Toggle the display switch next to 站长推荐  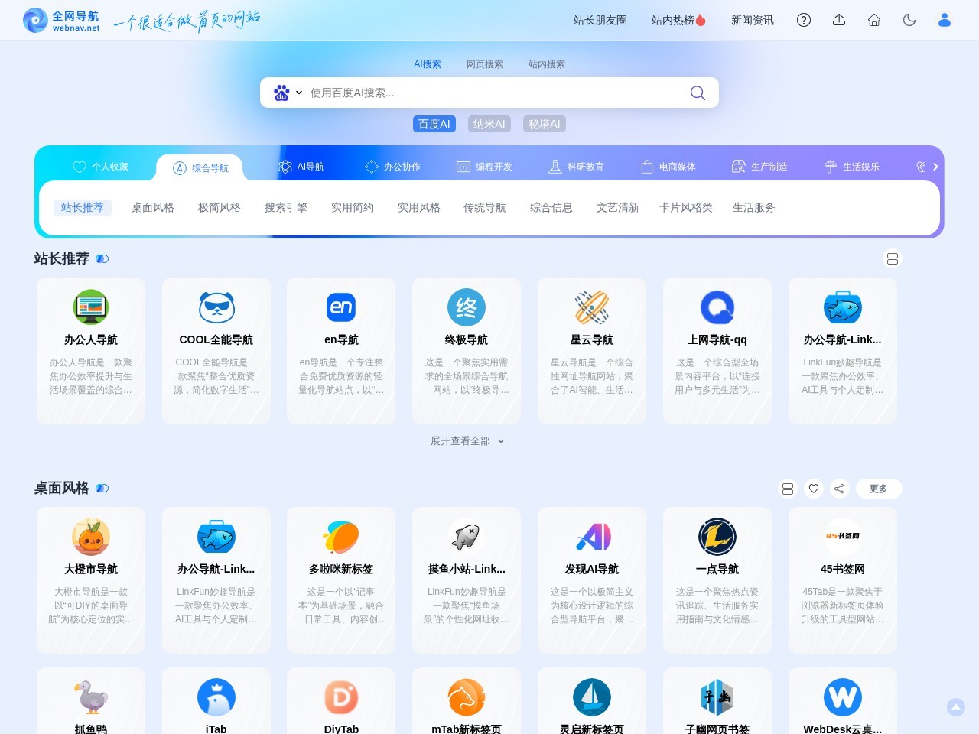click(102, 258)
